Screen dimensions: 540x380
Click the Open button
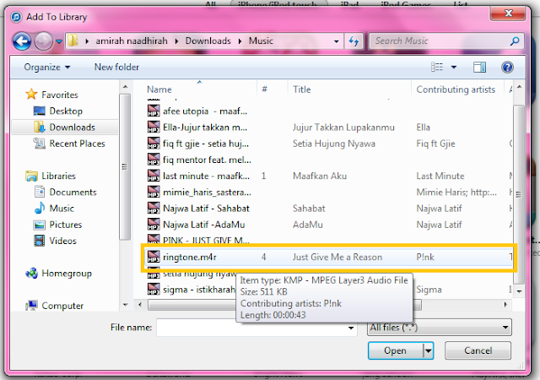point(395,350)
